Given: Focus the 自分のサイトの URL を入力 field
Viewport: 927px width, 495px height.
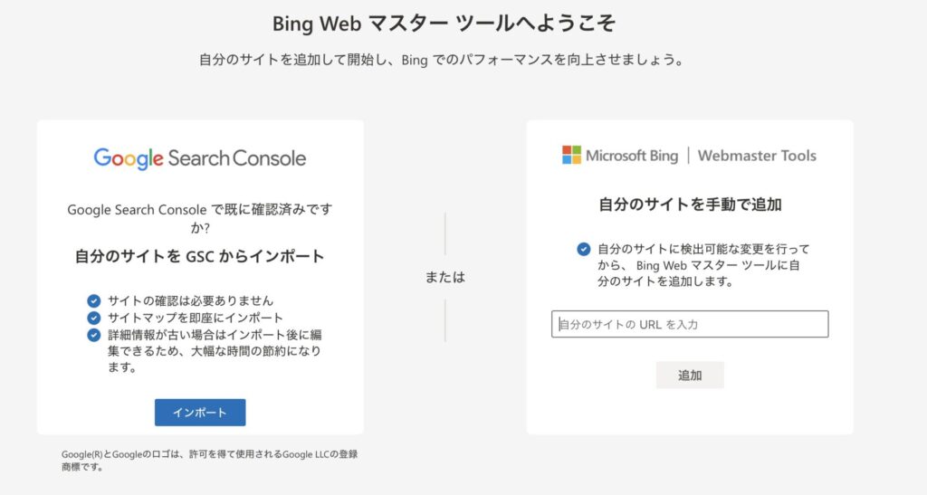Looking at the screenshot, I should (689, 324).
